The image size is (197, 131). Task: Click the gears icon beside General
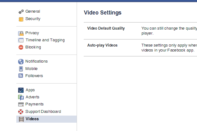coord(21,12)
